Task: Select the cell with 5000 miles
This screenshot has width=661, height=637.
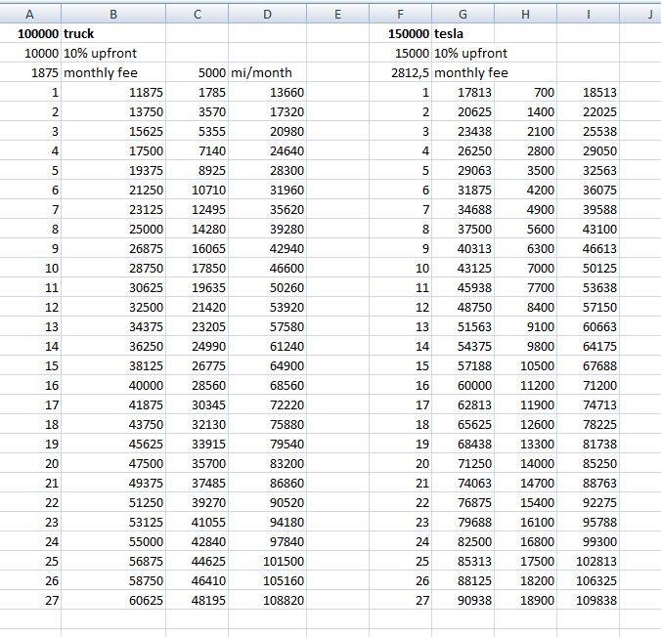Action: tap(197, 72)
